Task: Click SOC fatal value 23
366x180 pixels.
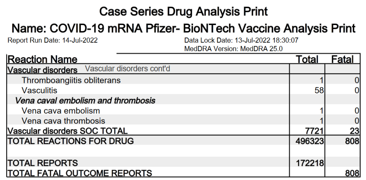Action: 354,131
